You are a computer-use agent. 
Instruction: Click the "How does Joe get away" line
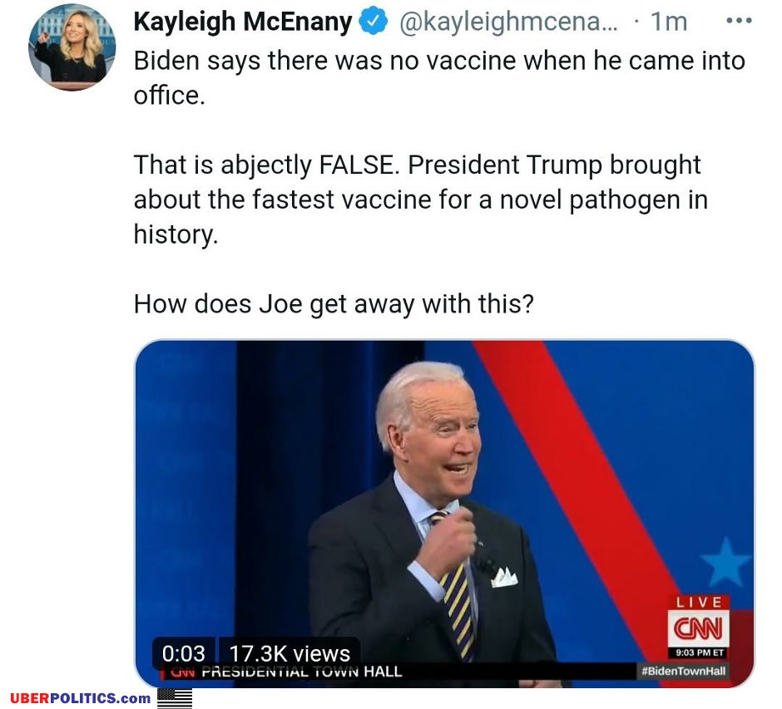(334, 304)
